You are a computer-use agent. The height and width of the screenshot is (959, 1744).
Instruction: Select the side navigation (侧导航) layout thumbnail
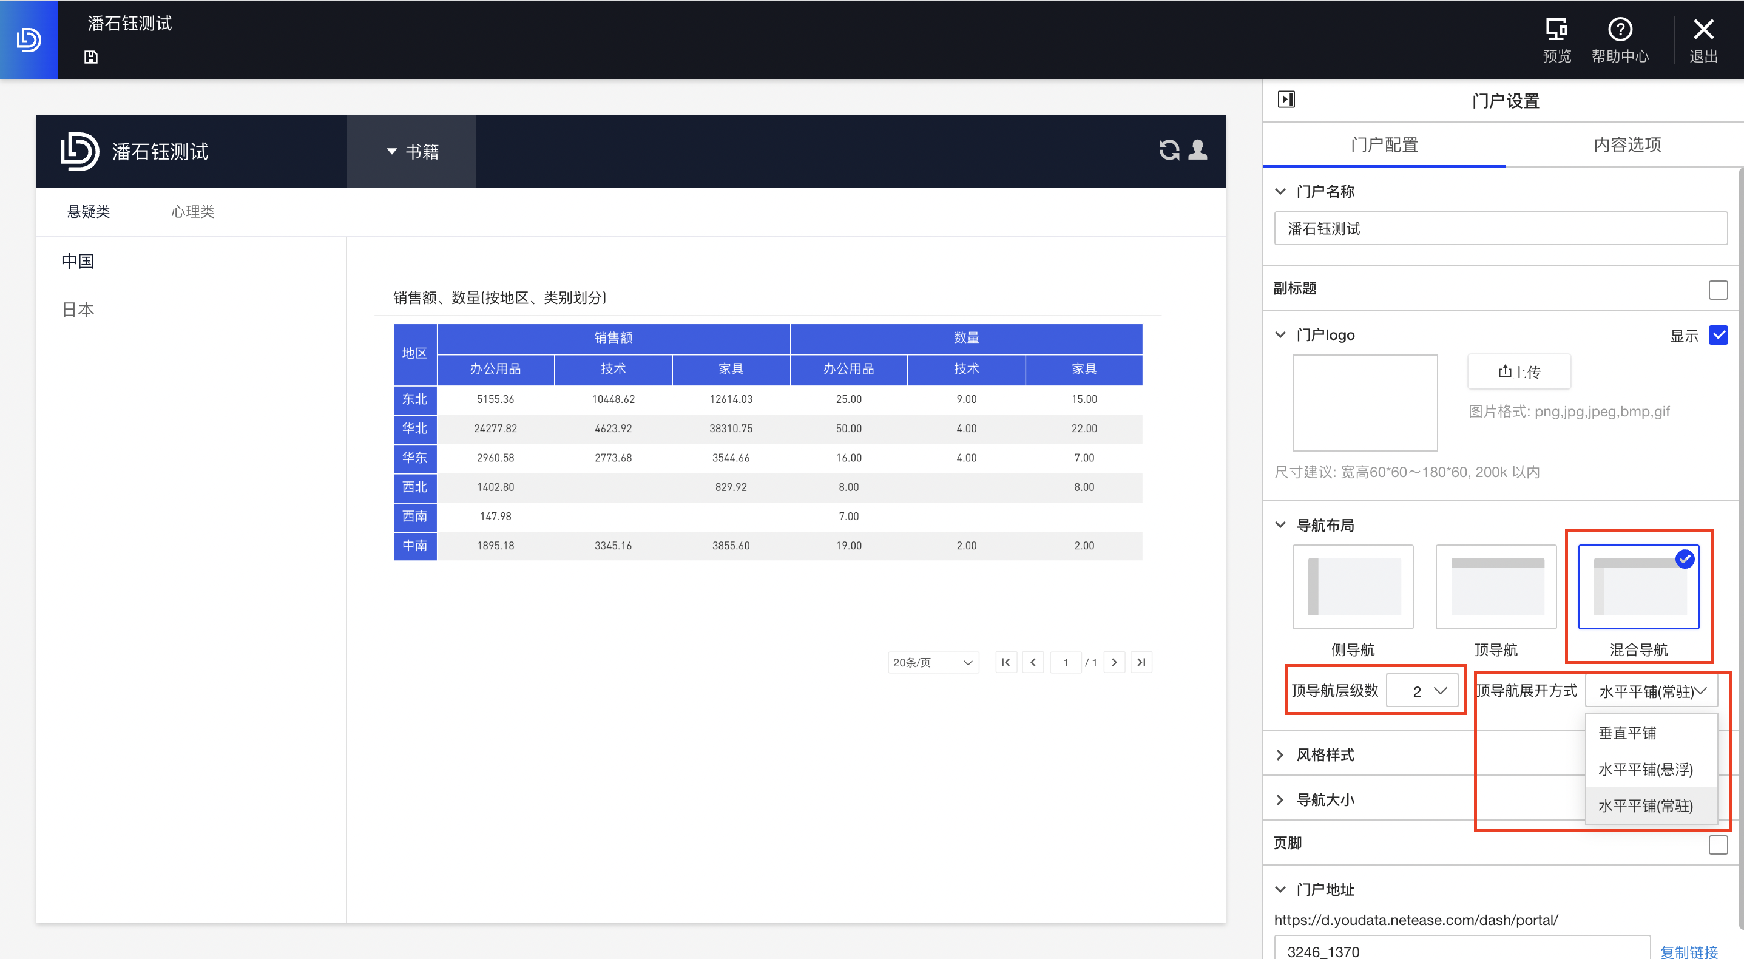point(1352,586)
